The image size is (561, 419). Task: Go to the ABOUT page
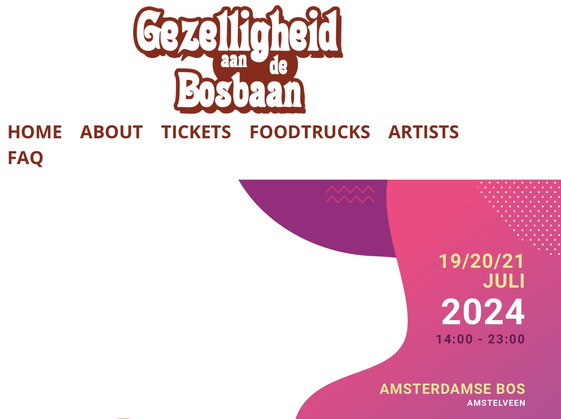pyautogui.click(x=111, y=132)
